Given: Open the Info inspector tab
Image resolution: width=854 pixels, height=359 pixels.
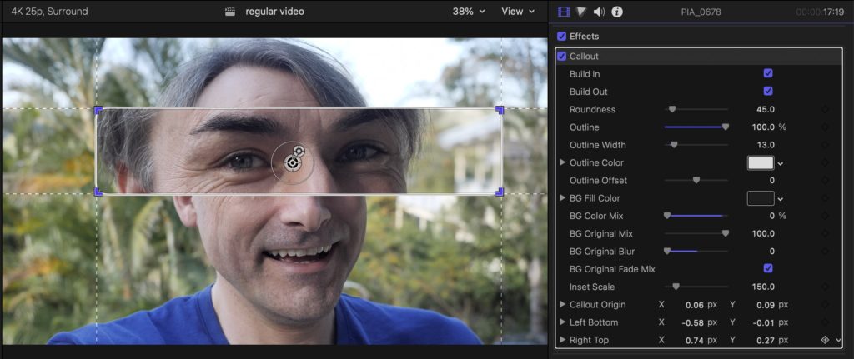Looking at the screenshot, I should 617,12.
